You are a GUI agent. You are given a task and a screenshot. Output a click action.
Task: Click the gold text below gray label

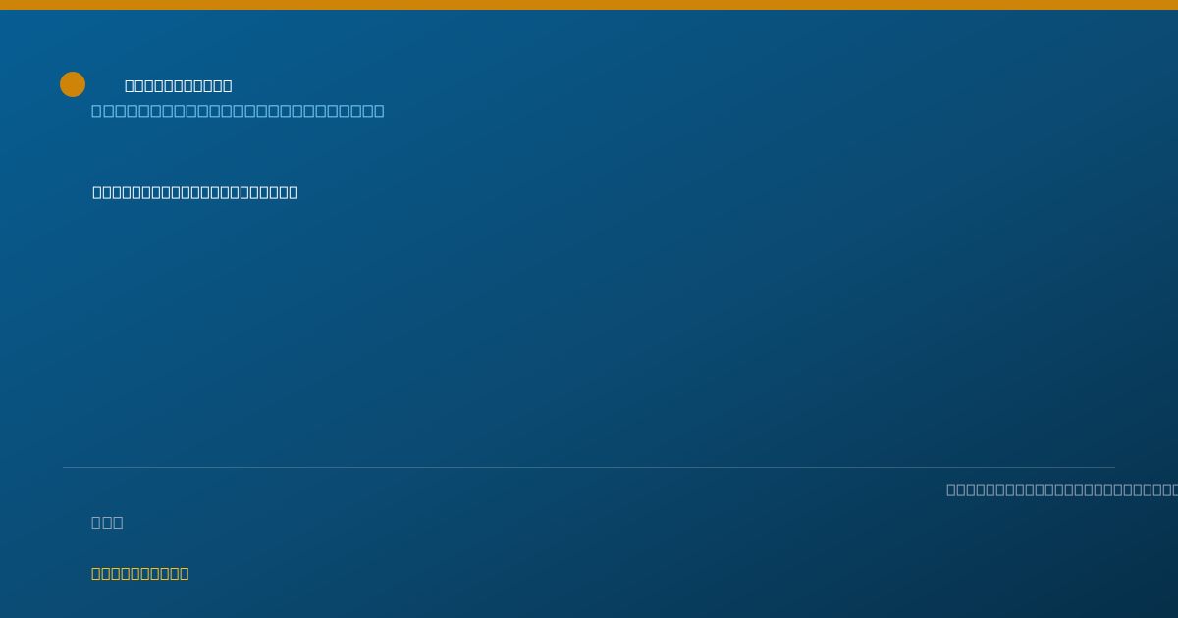(x=140, y=573)
